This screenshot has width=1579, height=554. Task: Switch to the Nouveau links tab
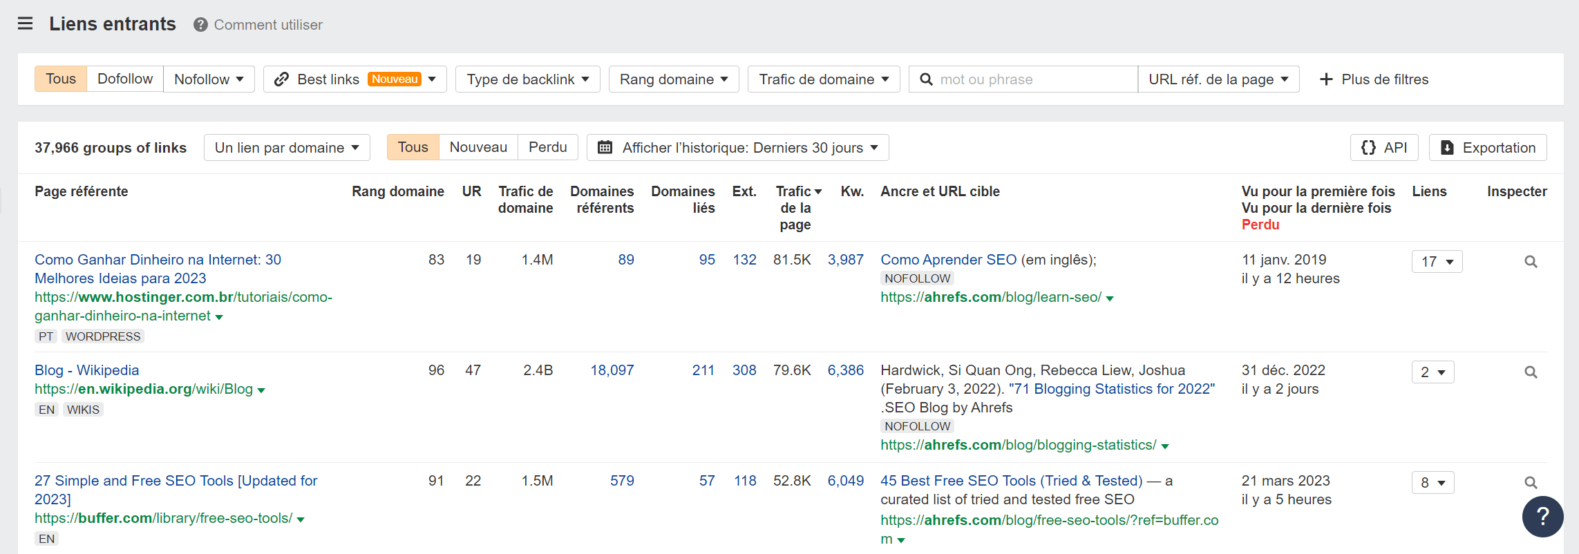coord(478,147)
